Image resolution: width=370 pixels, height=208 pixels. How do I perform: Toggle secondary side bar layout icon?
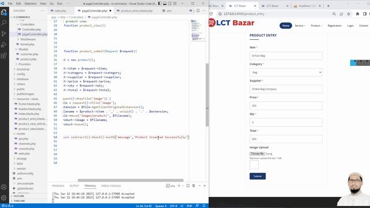tap(170, 3)
